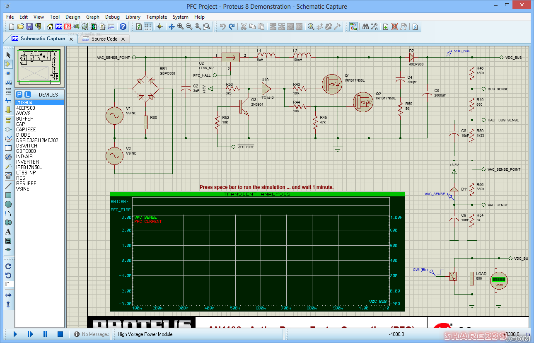
Task: Select the Component Mode tool
Action: (8, 64)
